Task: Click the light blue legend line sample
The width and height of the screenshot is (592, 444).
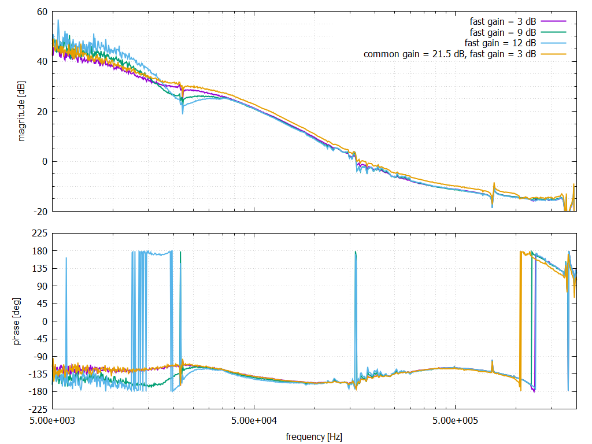Action: coord(553,43)
